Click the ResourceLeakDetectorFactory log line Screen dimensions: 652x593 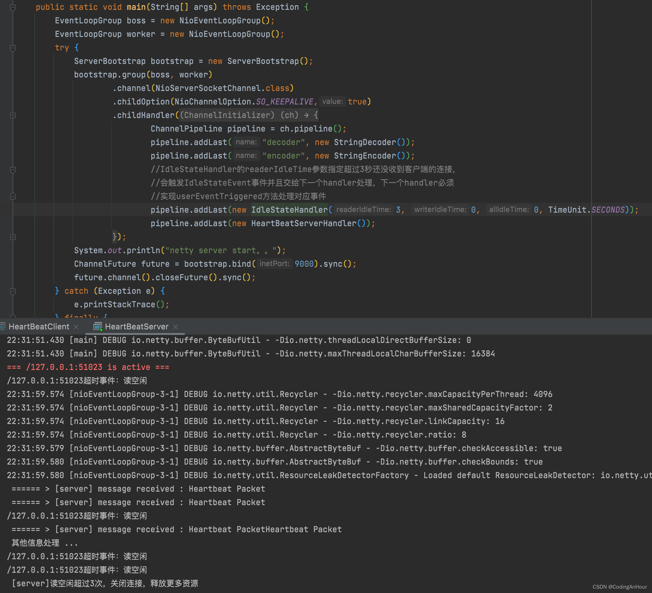click(329, 476)
